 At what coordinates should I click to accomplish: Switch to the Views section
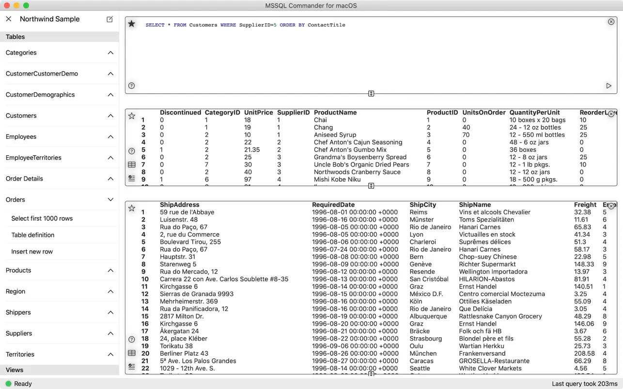14,370
